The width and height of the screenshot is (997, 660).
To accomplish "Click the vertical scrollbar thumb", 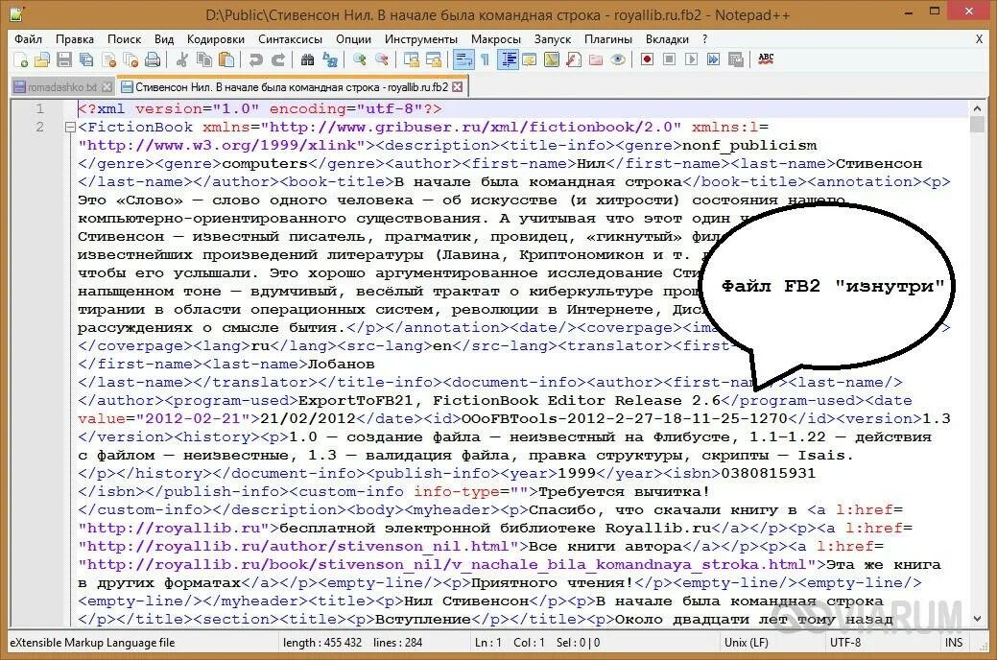I will click(977, 124).
